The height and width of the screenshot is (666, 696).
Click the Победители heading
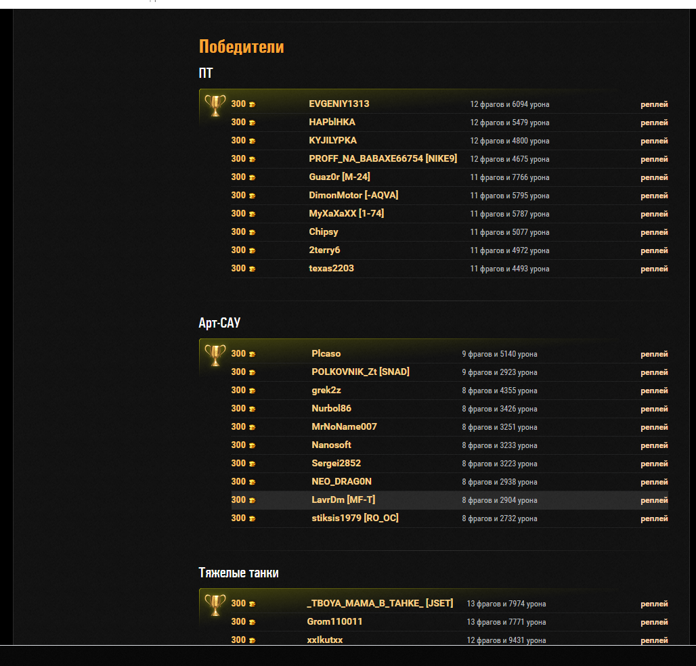[241, 47]
